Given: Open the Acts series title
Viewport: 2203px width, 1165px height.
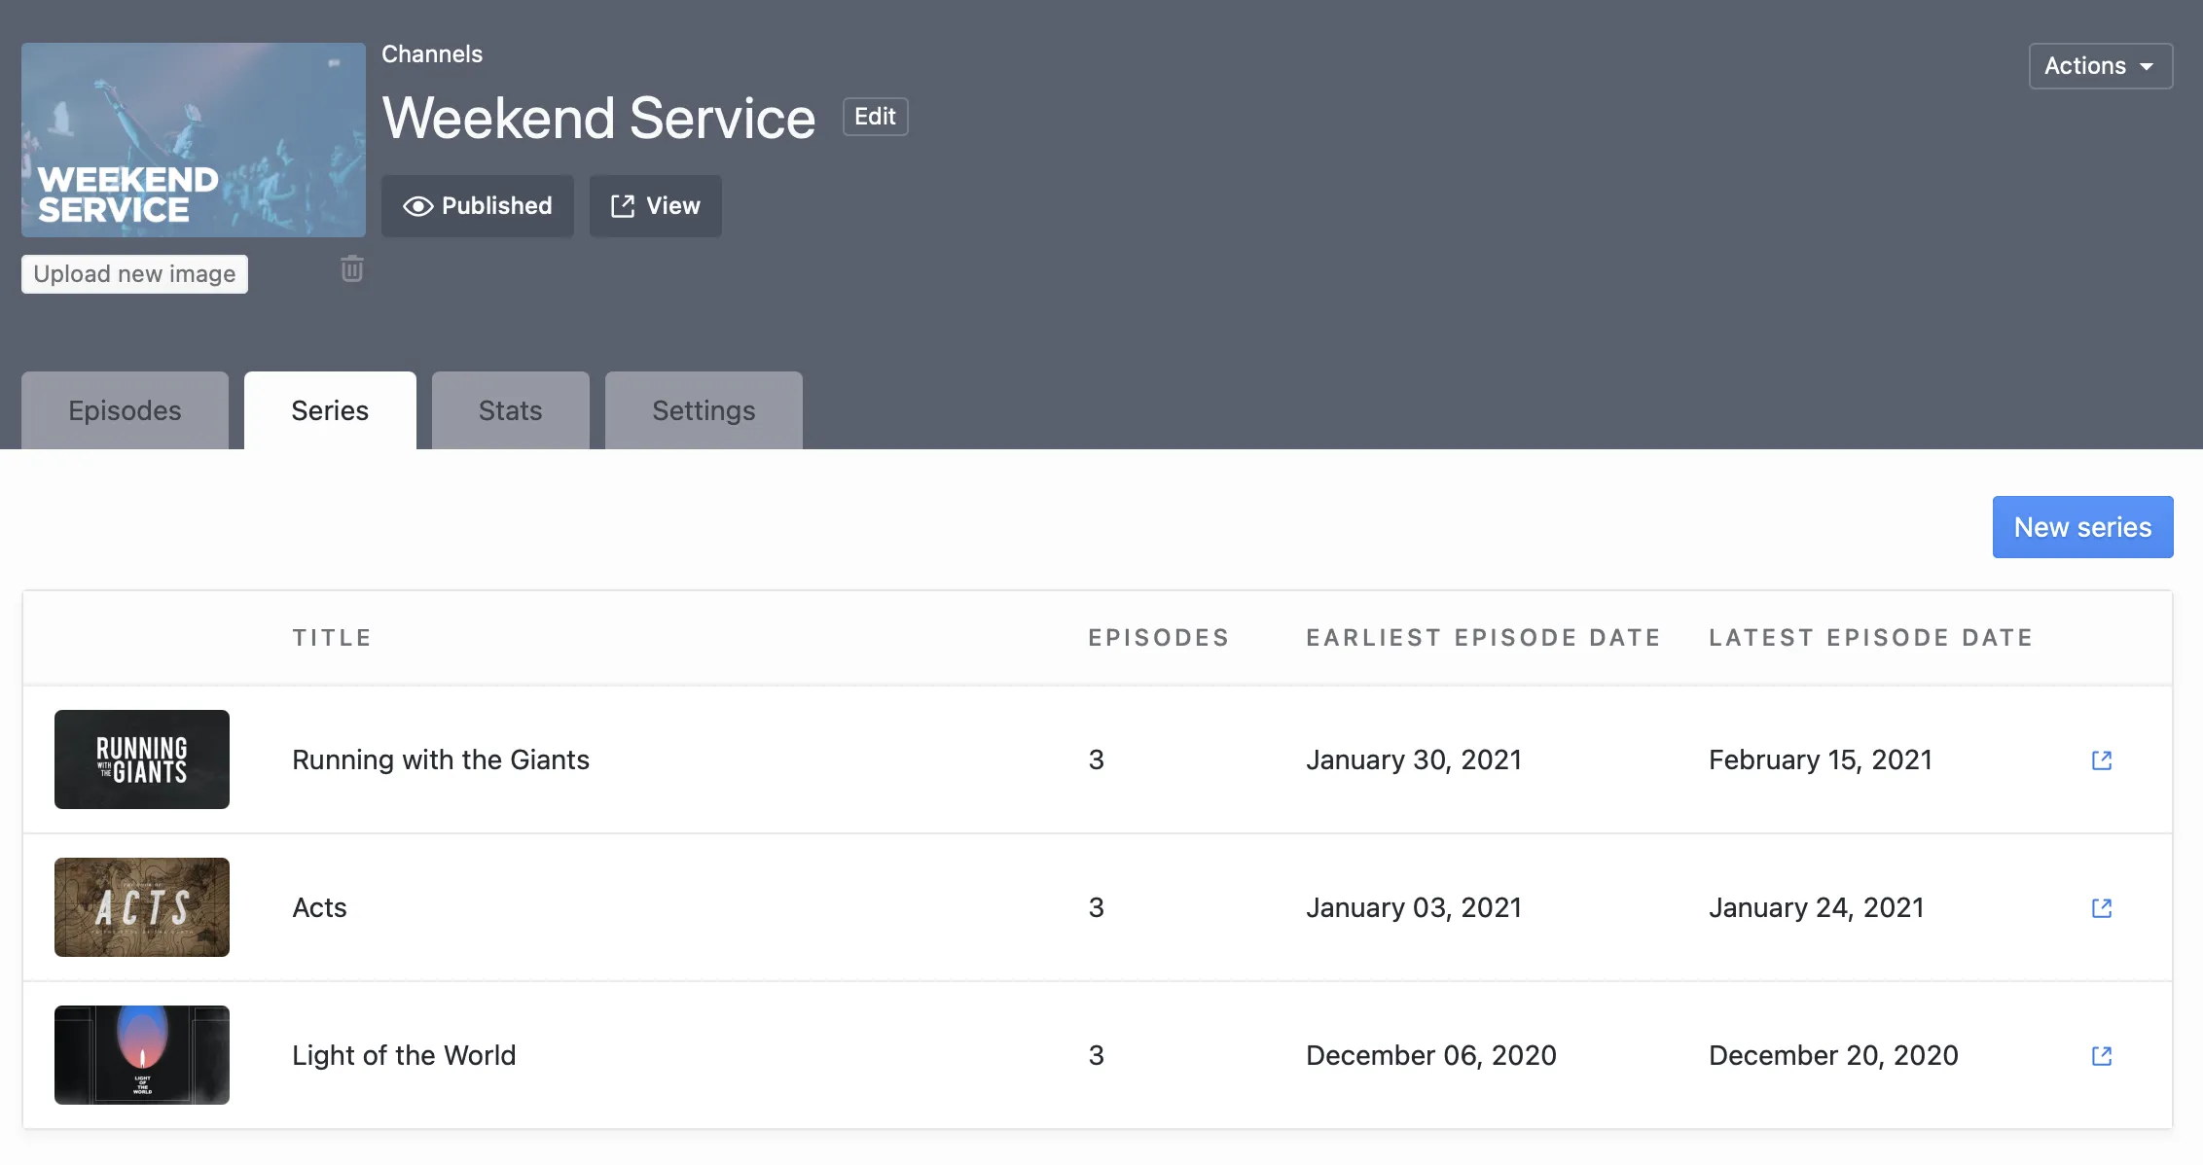Looking at the screenshot, I should [x=319, y=908].
